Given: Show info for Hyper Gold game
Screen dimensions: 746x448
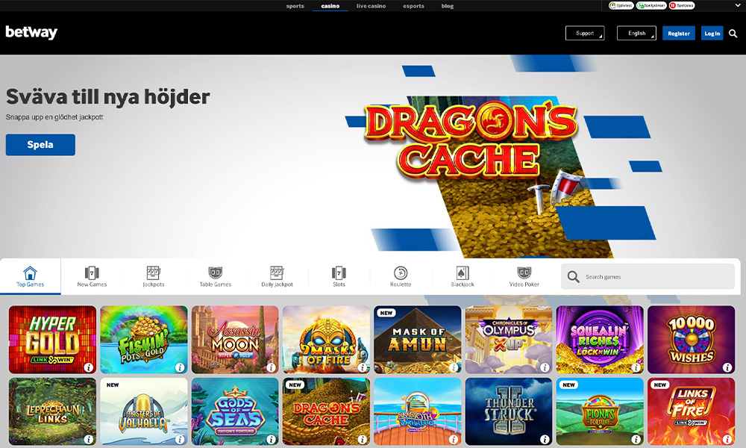Looking at the screenshot, I should (89, 367).
